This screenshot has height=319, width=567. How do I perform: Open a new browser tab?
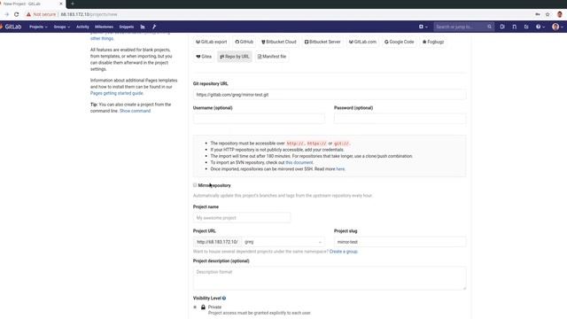(73, 4)
